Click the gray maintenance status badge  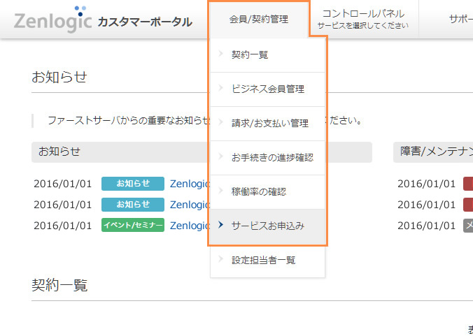pyautogui.click(x=468, y=225)
